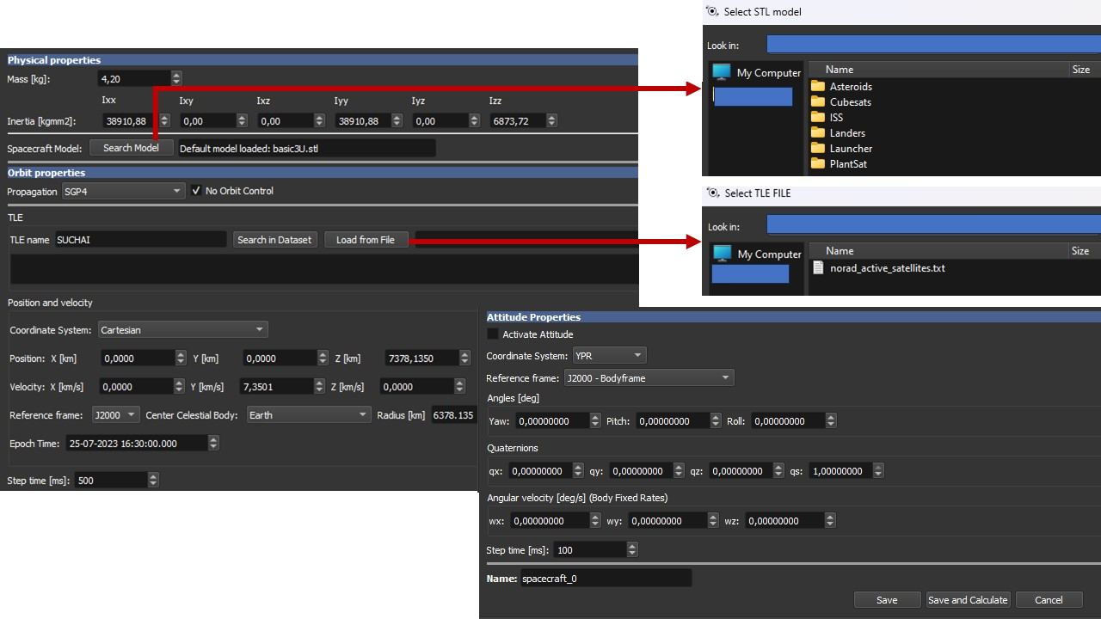Screen dimensions: 1101x619
Task: Open the ISS folder
Action: click(836, 118)
